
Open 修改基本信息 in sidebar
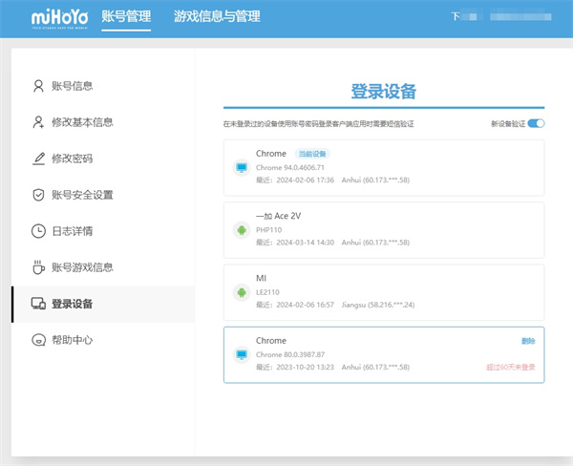[x=103, y=122]
